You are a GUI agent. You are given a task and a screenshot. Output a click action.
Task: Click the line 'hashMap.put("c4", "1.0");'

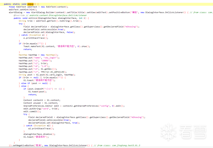[34, 66]
